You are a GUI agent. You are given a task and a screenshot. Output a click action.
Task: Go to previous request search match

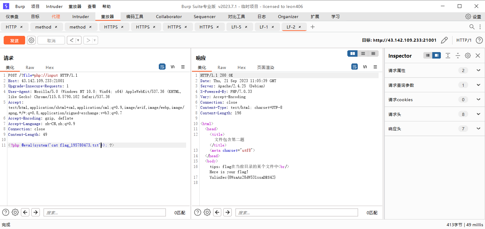(x=25, y=212)
